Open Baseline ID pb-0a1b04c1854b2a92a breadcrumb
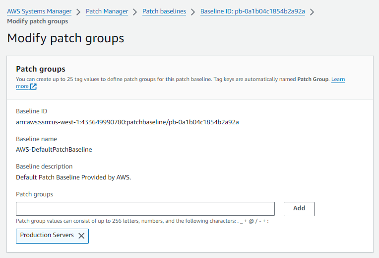This screenshot has height=258, width=379. coord(253,11)
